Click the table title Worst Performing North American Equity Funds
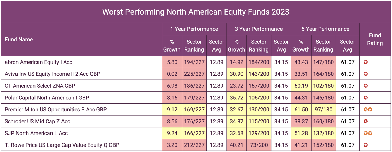 (x=196, y=12)
